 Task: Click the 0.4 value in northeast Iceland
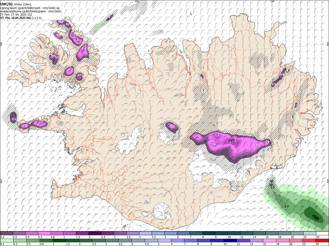282,74
